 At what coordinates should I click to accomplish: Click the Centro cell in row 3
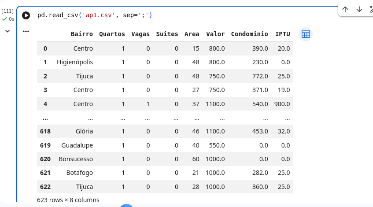click(x=83, y=90)
